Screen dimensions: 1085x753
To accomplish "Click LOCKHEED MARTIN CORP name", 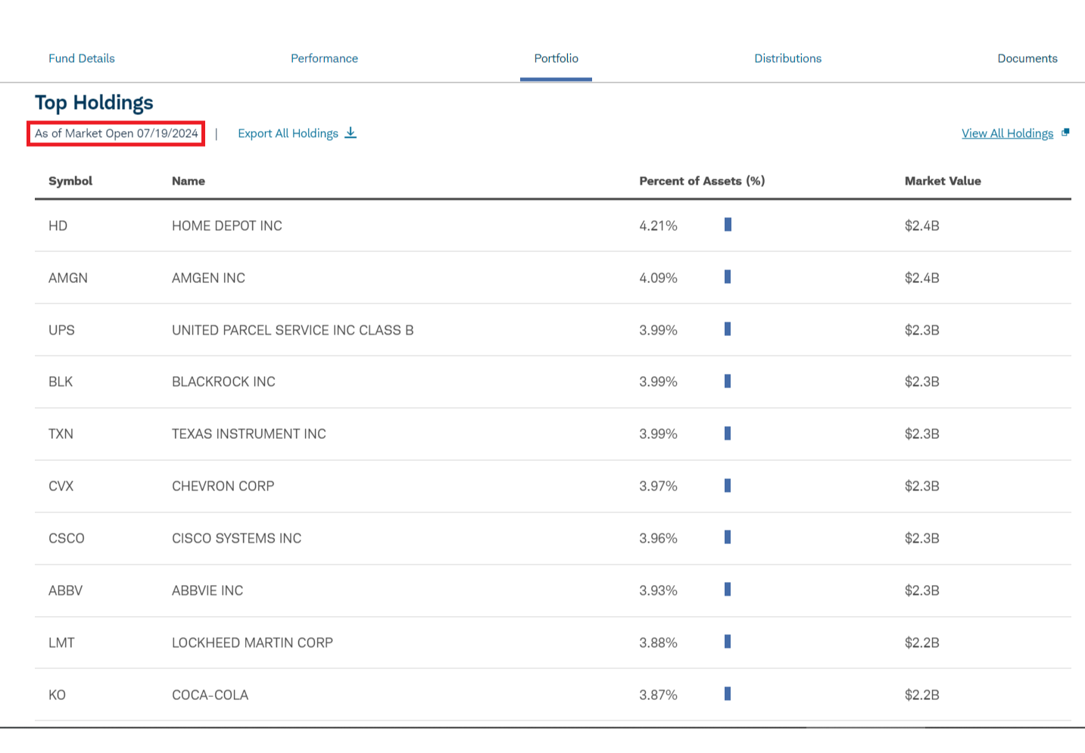I will click(x=252, y=643).
